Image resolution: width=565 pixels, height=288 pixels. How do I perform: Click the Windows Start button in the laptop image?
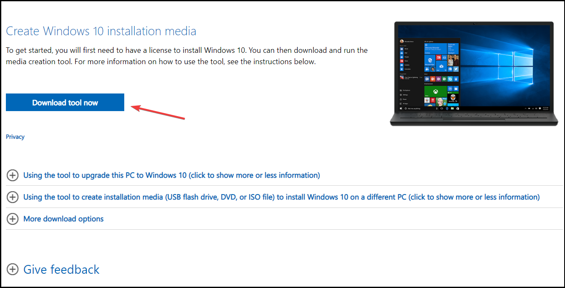pos(400,108)
